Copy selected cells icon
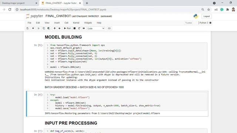237x133 pixels. (44, 28)
